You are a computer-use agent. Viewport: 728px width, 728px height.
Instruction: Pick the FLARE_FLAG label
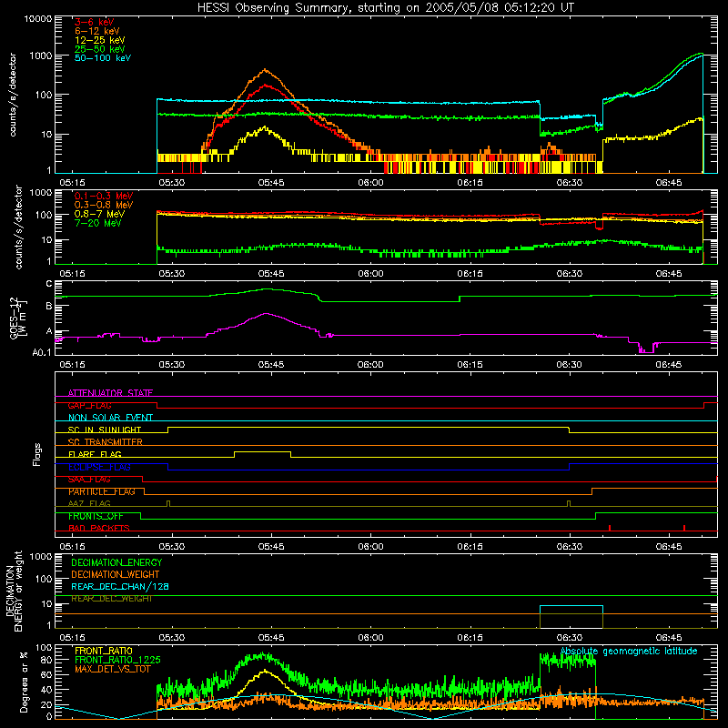point(95,454)
